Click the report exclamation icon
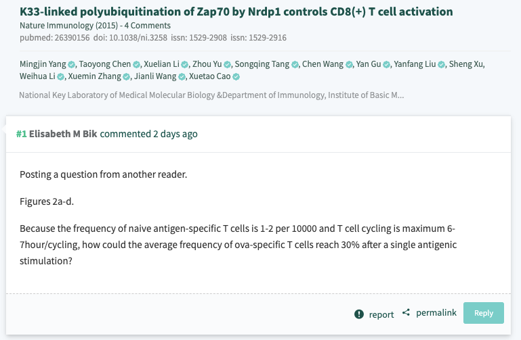Viewport: 521px width, 340px height. (359, 314)
